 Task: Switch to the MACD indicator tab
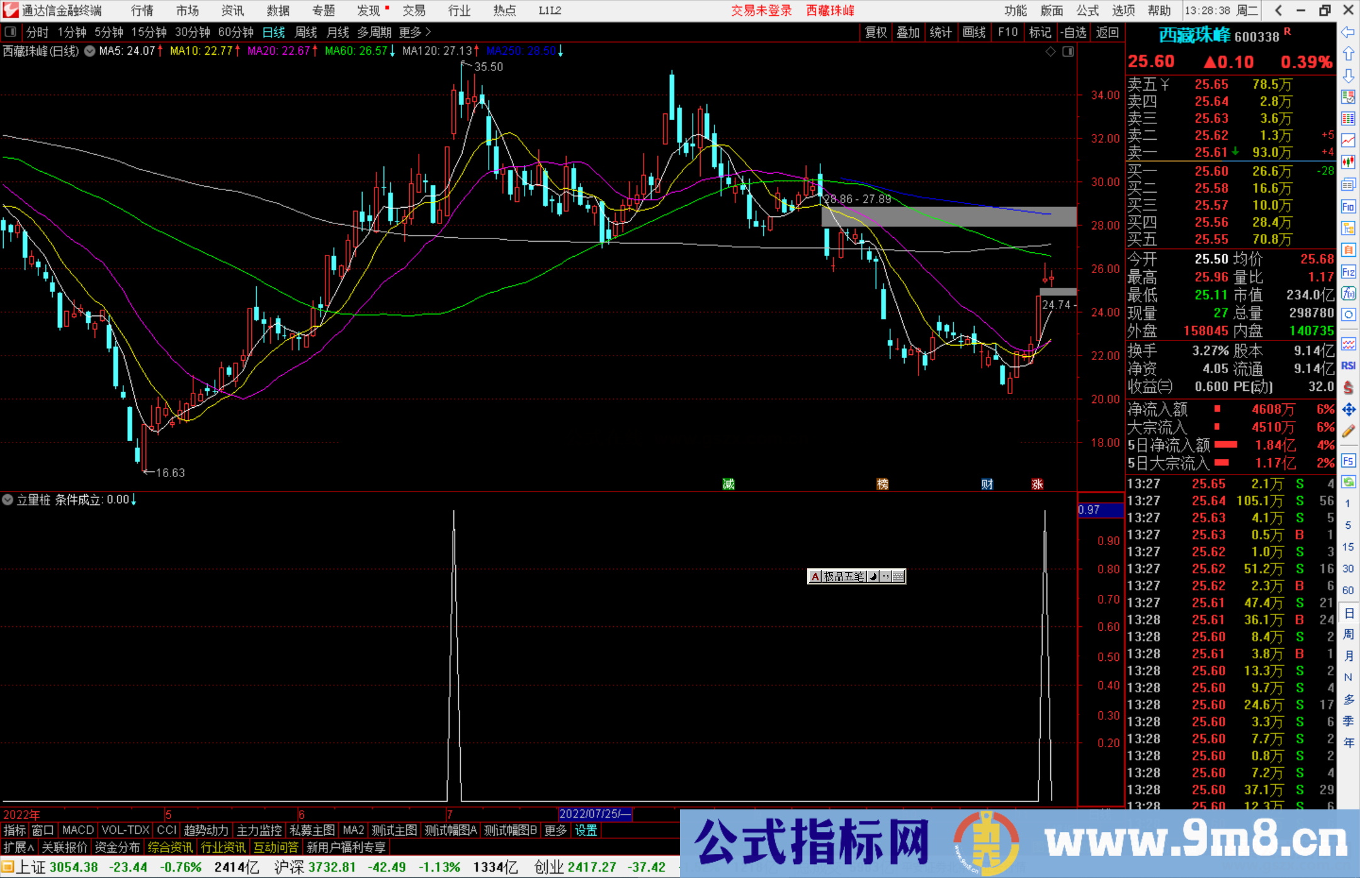(x=77, y=830)
